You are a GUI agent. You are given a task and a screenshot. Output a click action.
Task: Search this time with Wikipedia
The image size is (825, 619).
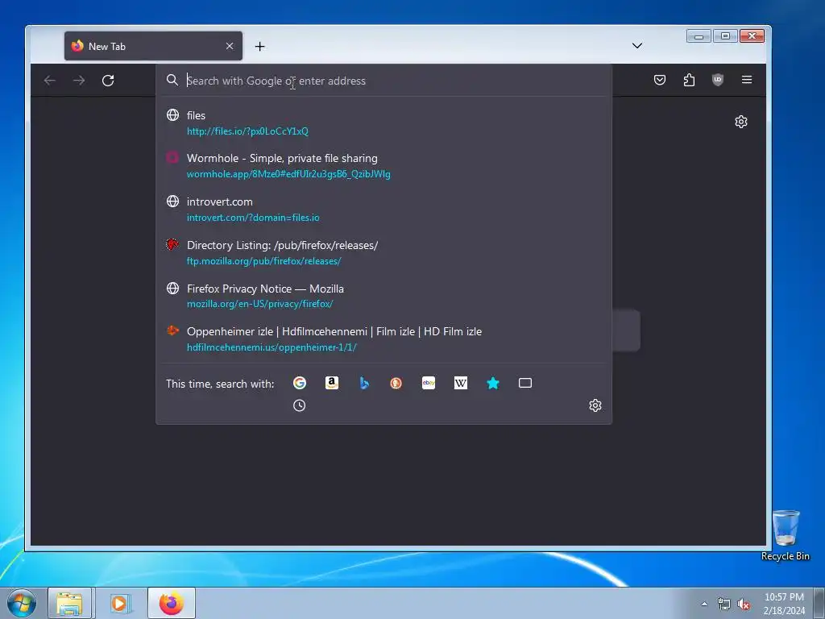(461, 383)
